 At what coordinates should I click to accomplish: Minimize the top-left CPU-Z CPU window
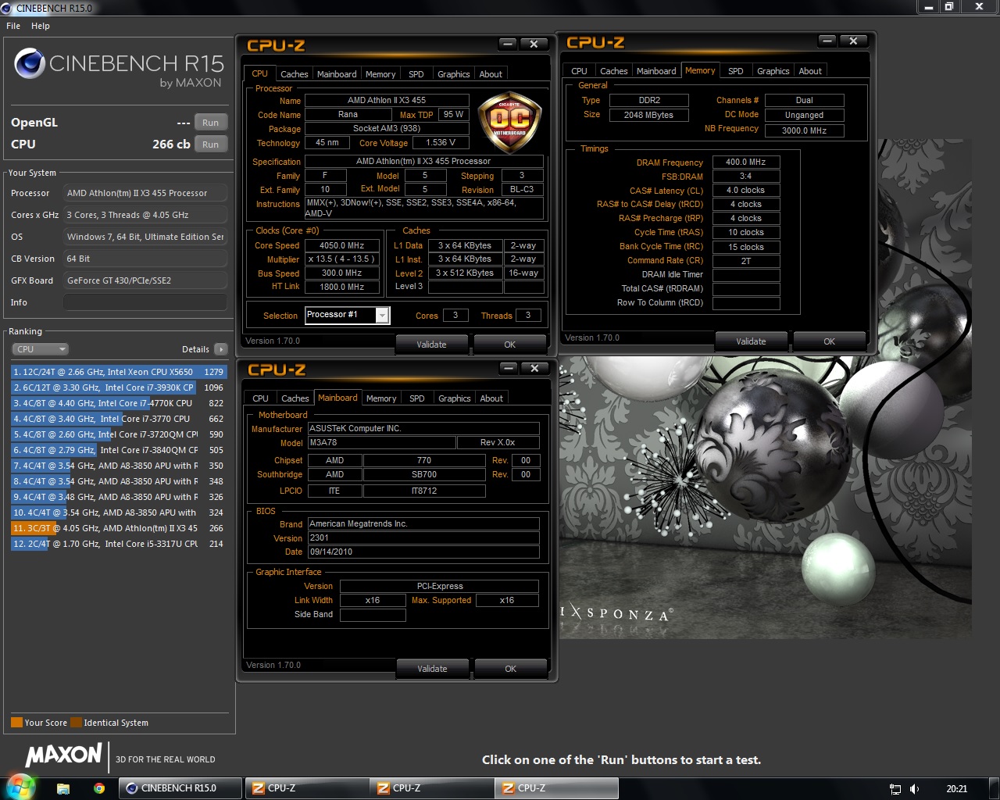pos(508,44)
